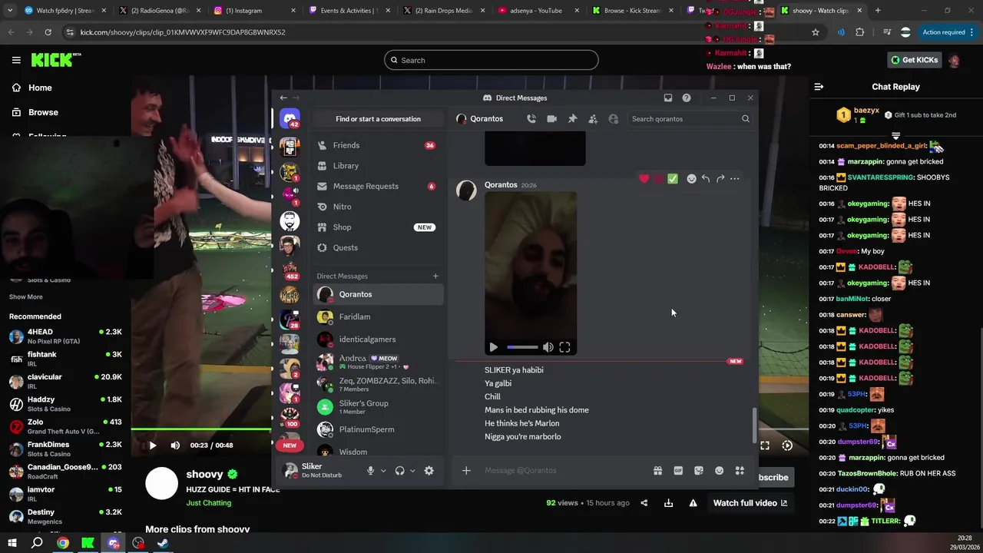
Task: Expand Show More in Kick sidebar
Action: pyautogui.click(x=26, y=297)
